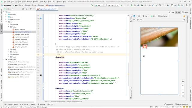192x108 pixels.
Task: Open the Event Log
Action: (169, 104)
